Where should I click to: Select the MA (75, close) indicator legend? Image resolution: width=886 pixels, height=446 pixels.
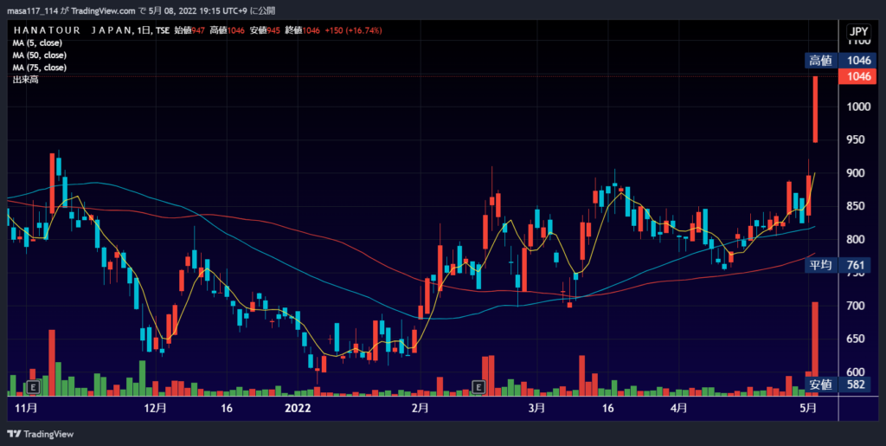coord(40,68)
